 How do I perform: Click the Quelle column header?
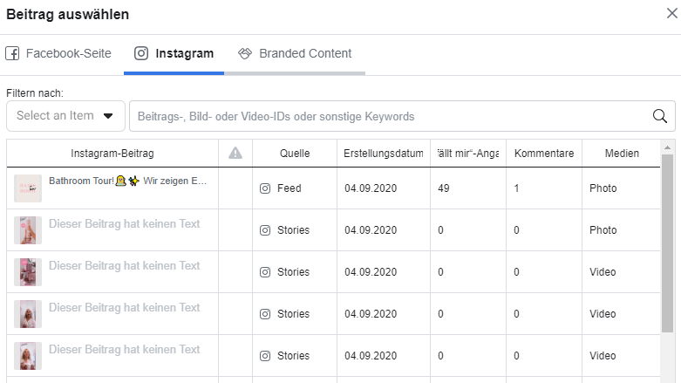(x=295, y=154)
